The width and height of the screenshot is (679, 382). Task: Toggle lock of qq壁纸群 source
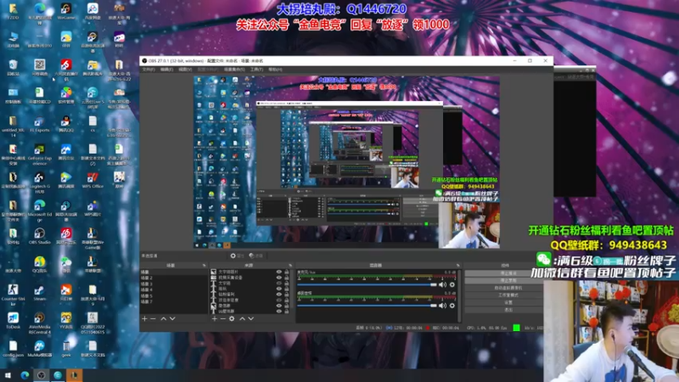(287, 311)
